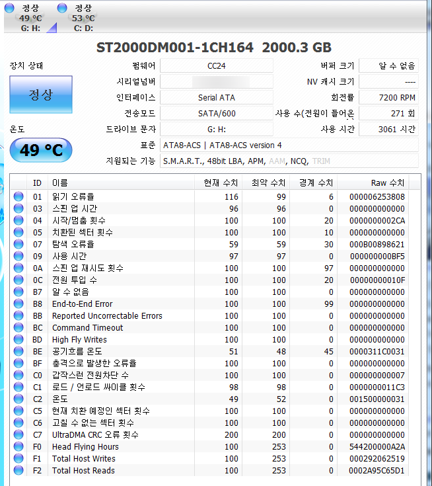Click the 장치 상태 label
The width and height of the screenshot is (432, 486).
[26, 65]
